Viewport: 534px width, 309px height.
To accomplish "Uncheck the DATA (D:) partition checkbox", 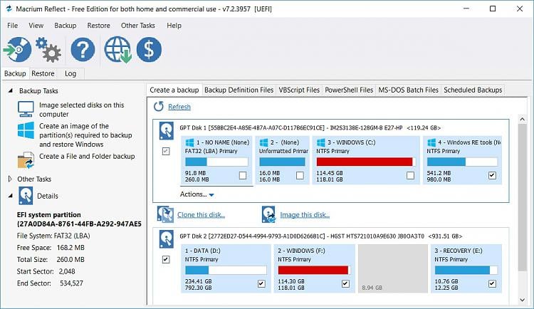I will [x=261, y=284].
